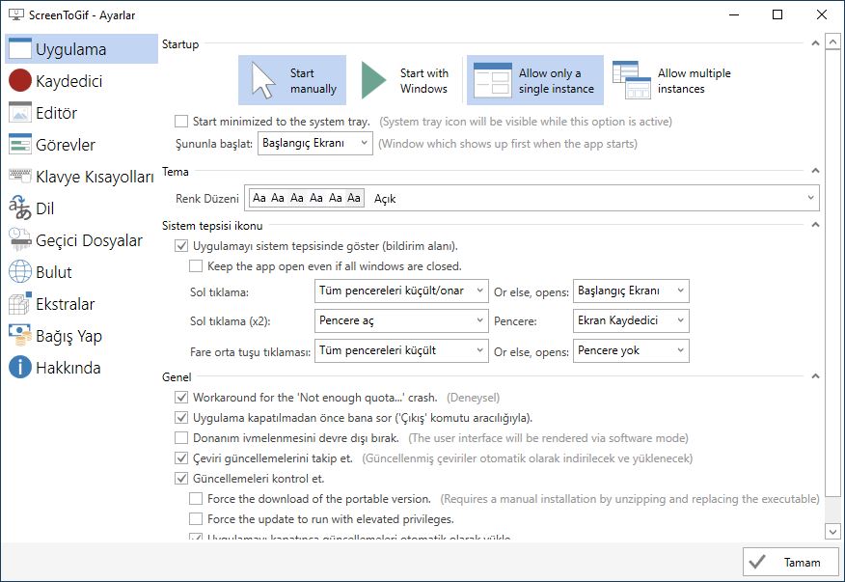Image resolution: width=845 pixels, height=582 pixels.
Task: Open the Şununla başlat dropdown
Action: click(x=314, y=143)
